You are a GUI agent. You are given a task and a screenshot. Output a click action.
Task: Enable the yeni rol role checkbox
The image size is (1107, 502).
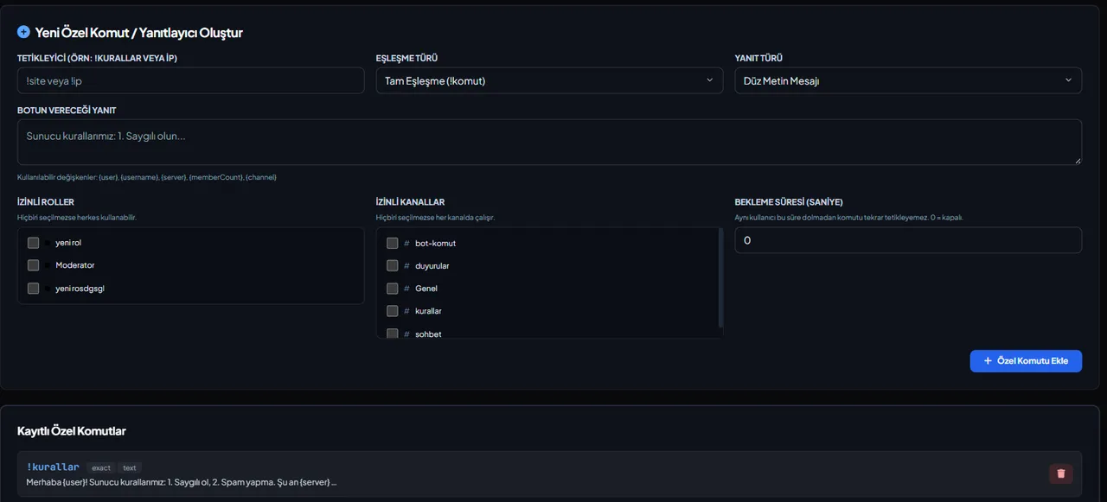point(34,243)
